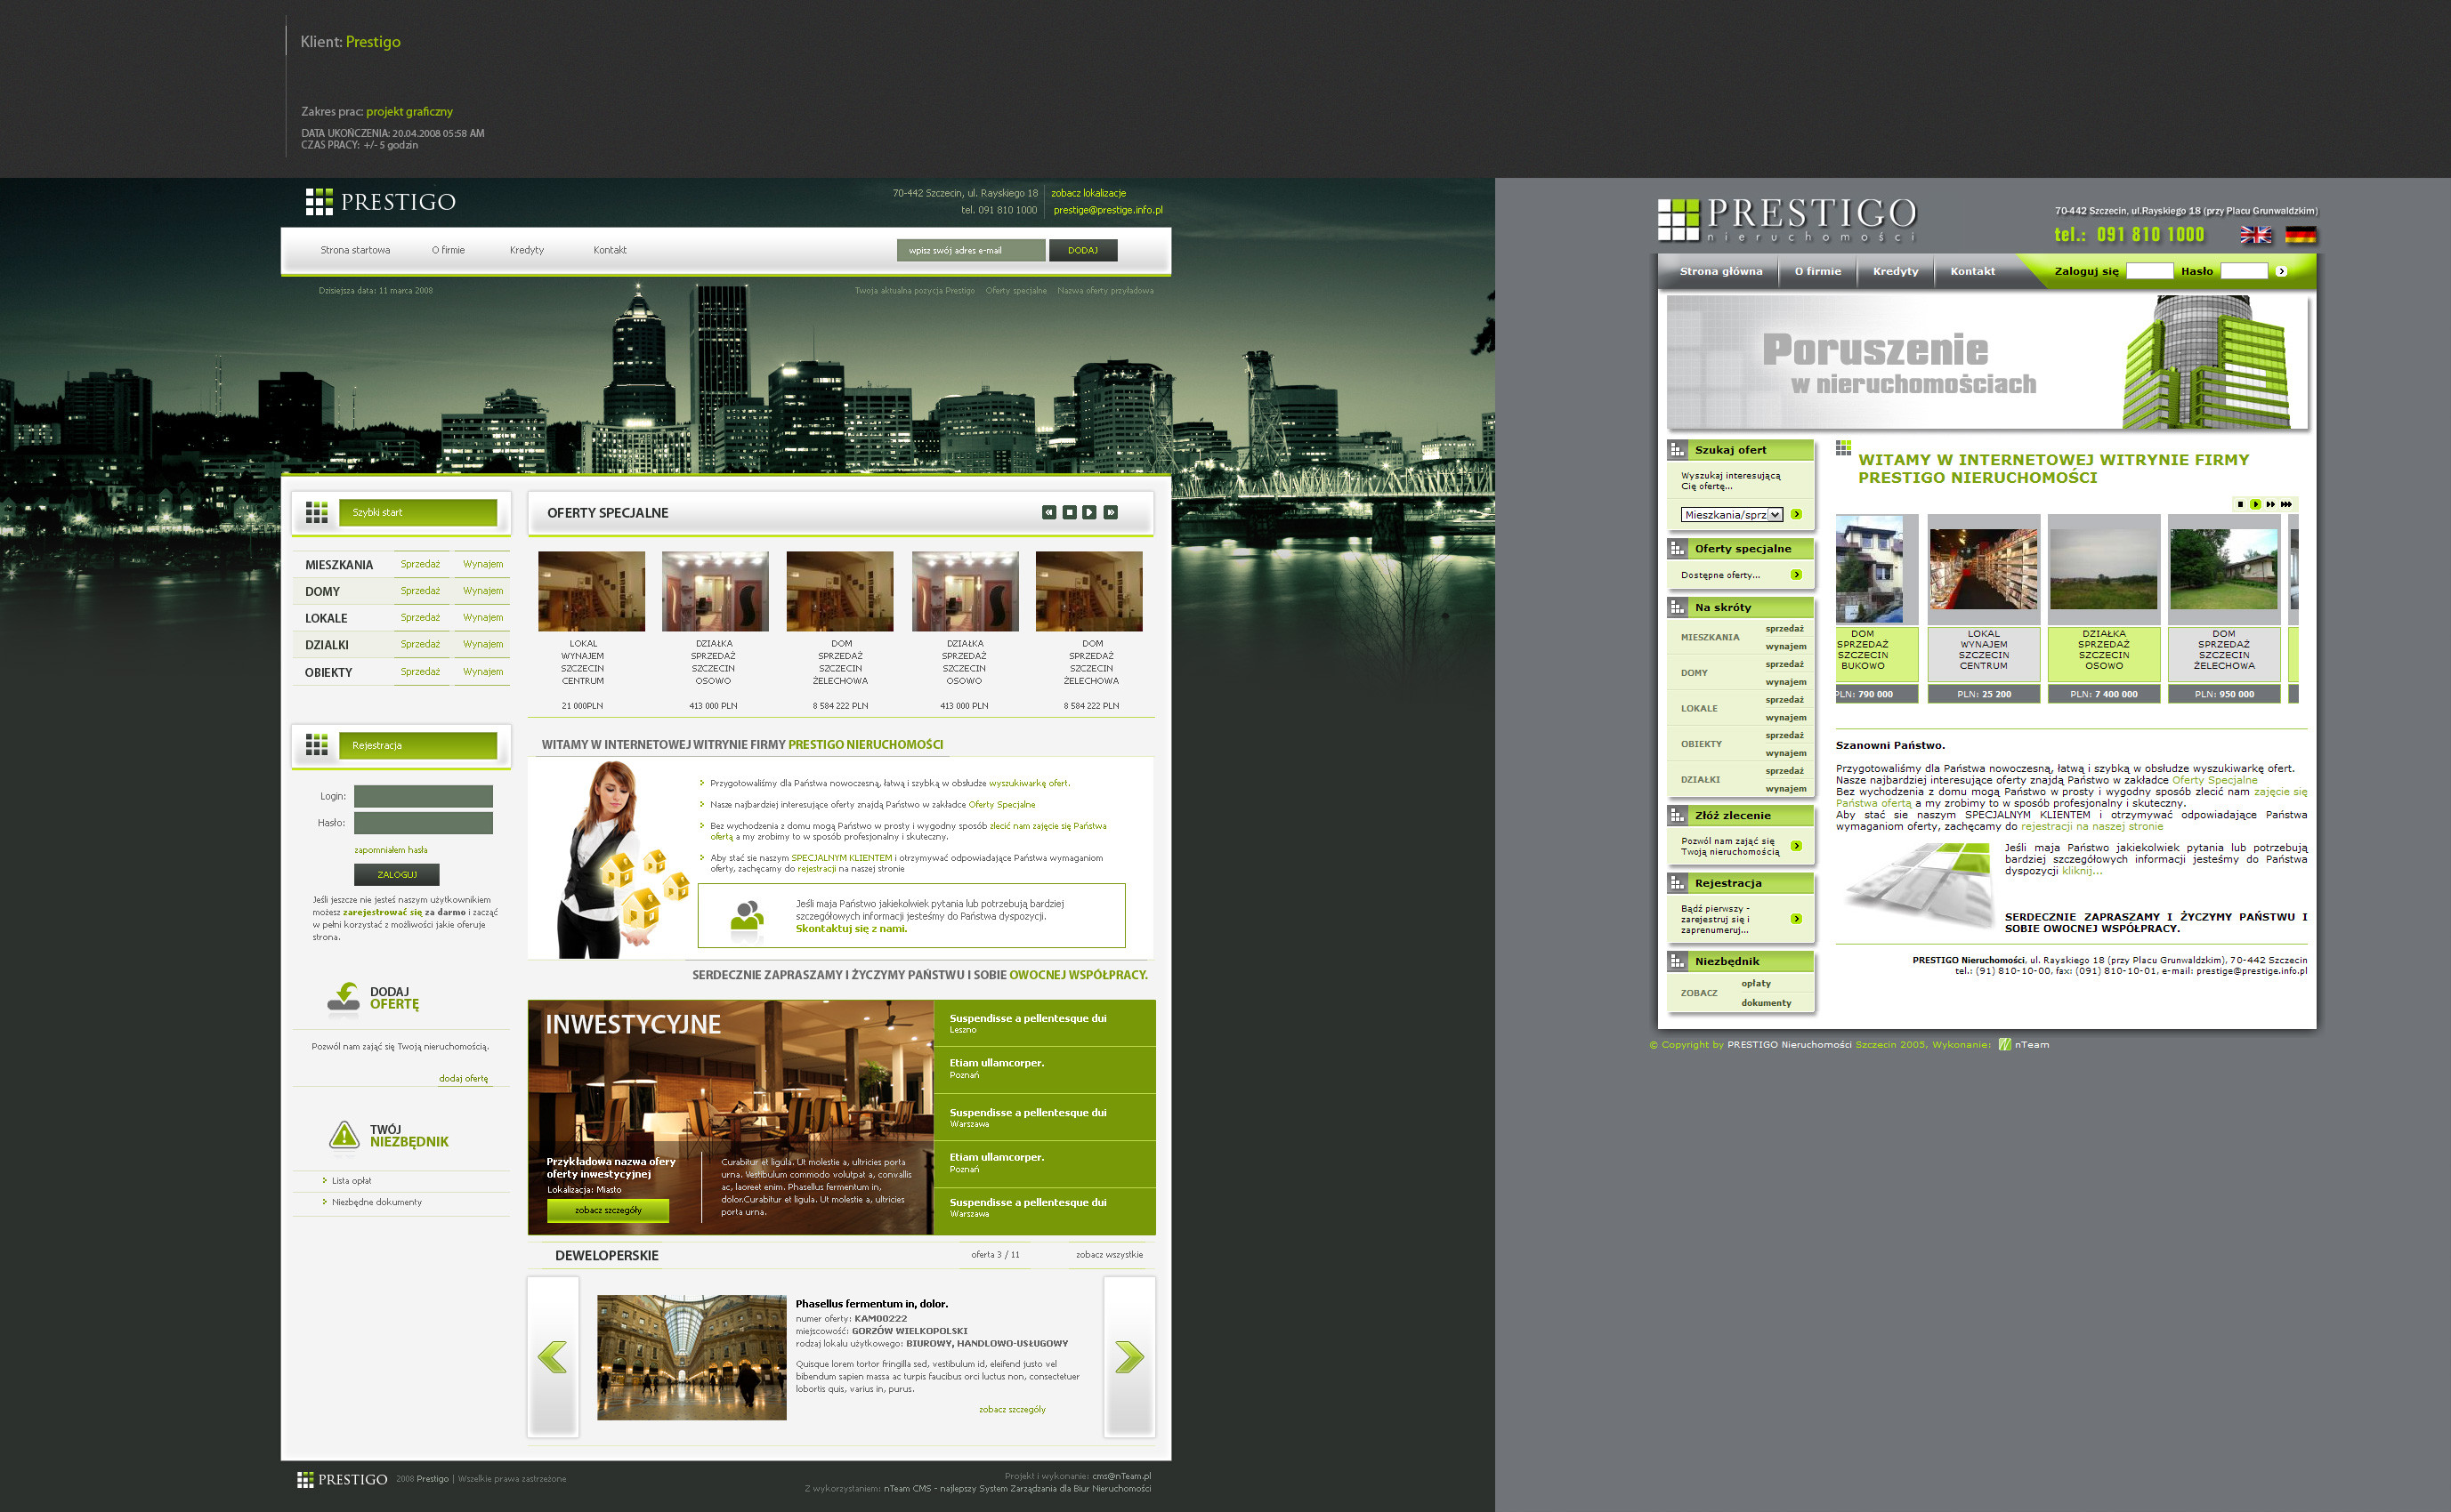Click the rewind icon in OFERTY SPECJALNE header
This screenshot has width=2451, height=1512.
click(x=1048, y=512)
